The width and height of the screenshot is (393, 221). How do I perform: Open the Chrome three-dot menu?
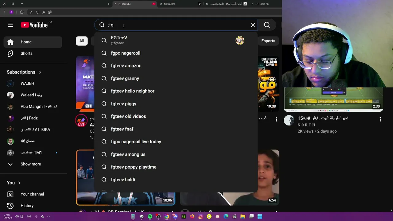[x=4, y=12]
